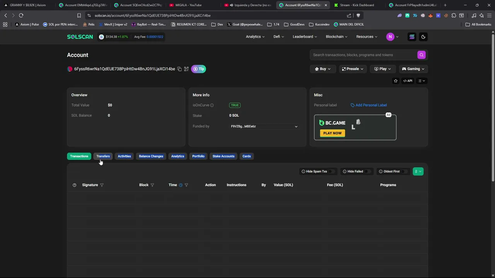Open the cookie extension icon

pyautogui.click(x=446, y=15)
